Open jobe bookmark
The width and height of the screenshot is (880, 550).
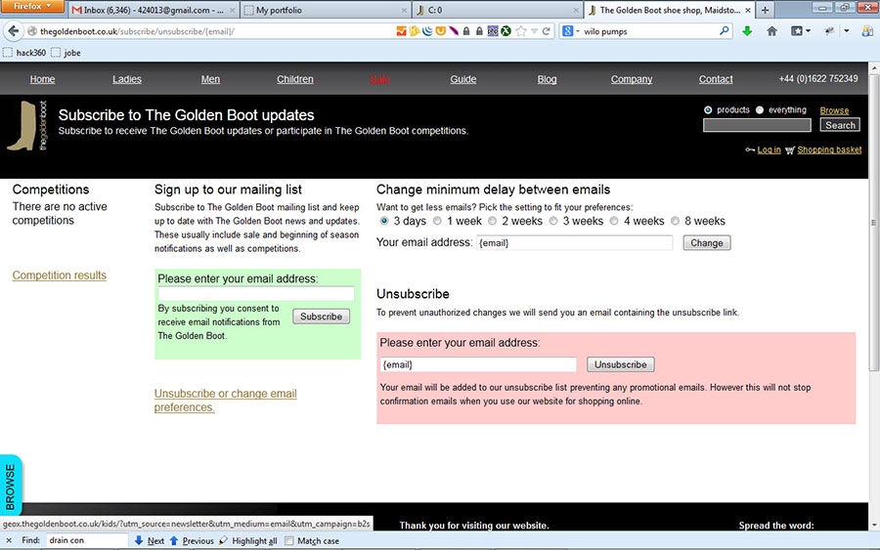click(x=66, y=53)
